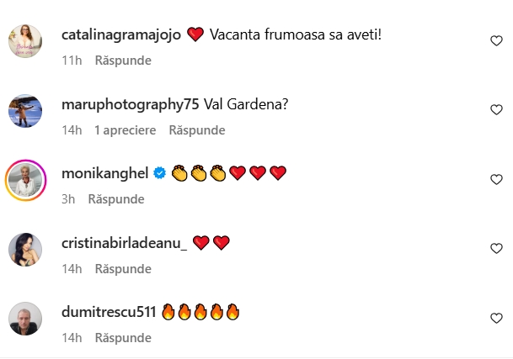Like cristinabirladeanu_'s comment

(496, 249)
